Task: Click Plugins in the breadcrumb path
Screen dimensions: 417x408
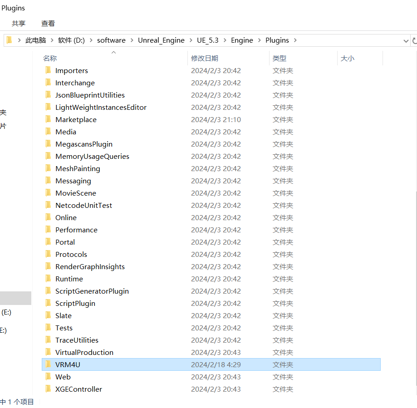Action: pos(277,40)
